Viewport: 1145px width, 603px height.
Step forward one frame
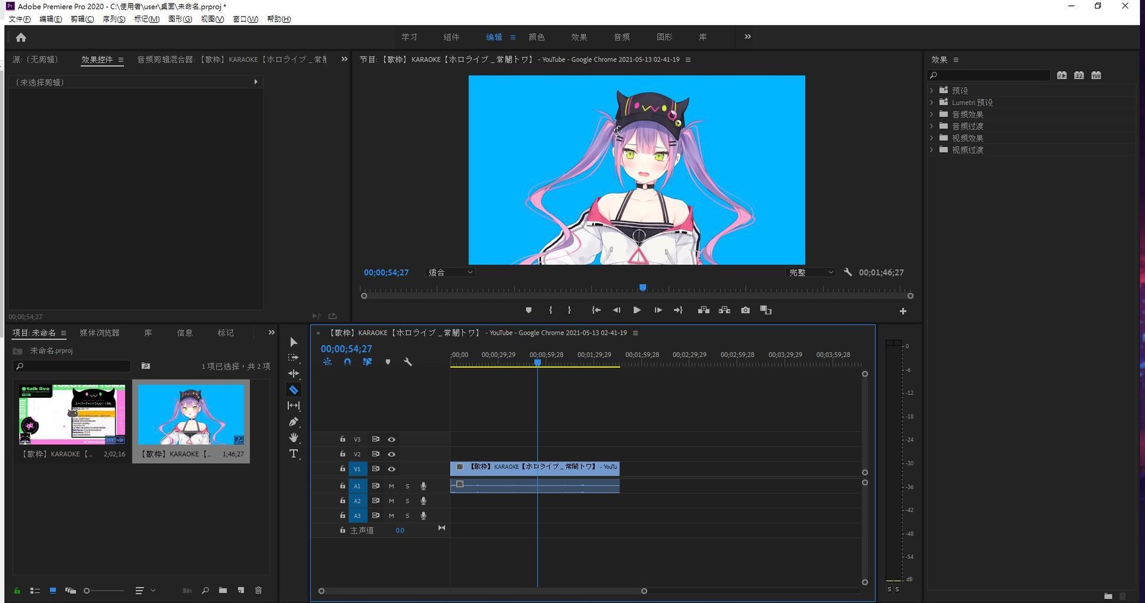point(658,310)
